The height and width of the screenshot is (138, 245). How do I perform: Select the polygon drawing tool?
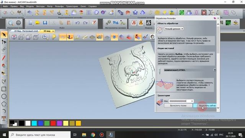pos(4,104)
